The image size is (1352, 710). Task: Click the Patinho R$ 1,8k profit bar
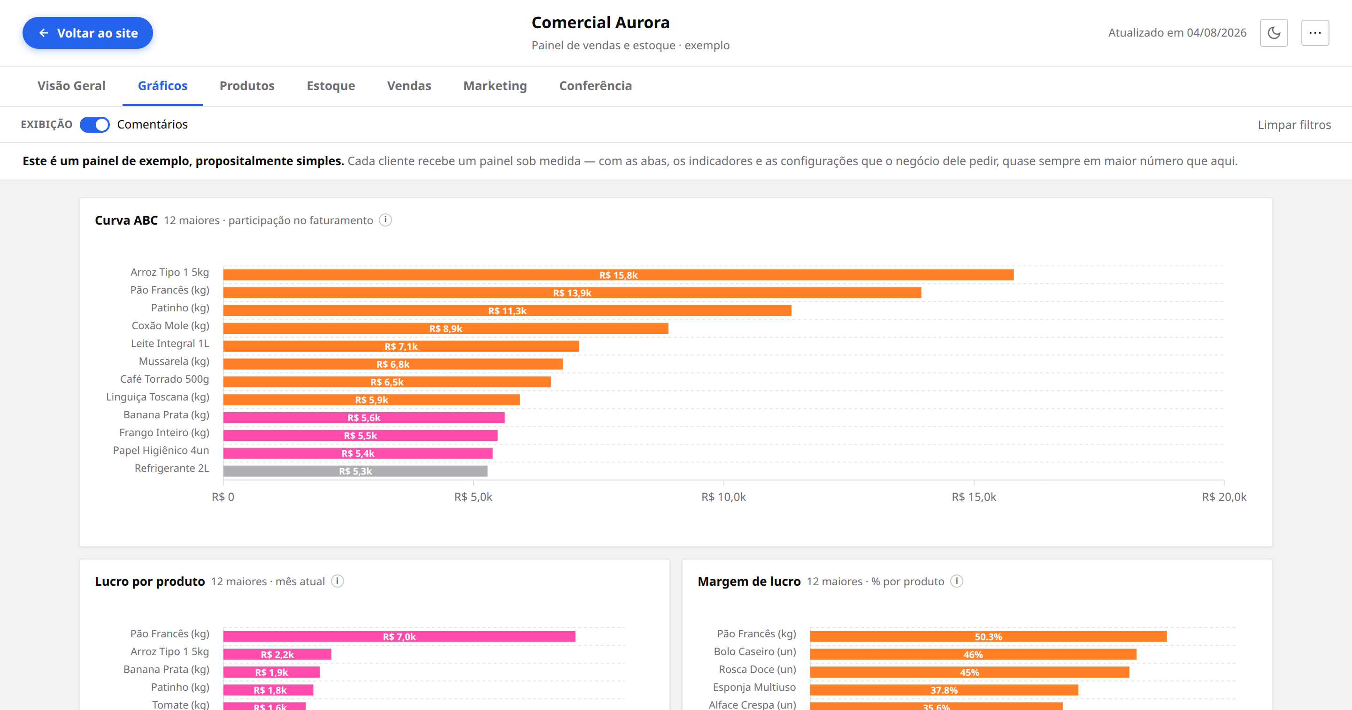(x=268, y=689)
